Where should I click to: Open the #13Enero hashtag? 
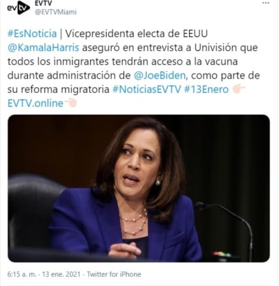[206, 90]
